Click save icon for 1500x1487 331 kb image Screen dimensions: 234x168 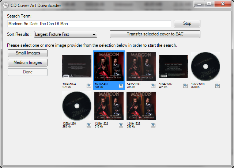pos(121,86)
